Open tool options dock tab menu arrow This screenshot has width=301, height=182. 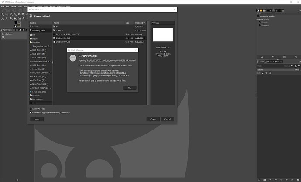(300, 10)
